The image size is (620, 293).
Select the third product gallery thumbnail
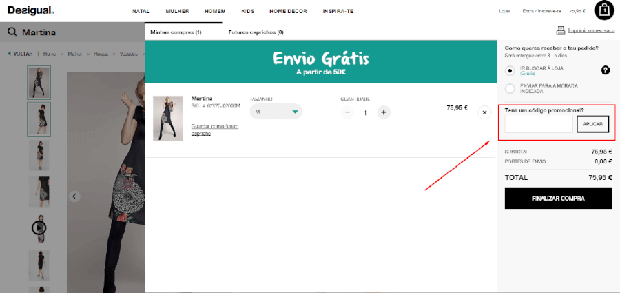tap(39, 155)
